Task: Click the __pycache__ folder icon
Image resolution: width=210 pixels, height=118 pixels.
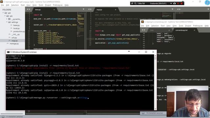Action: pyautogui.click(x=10, y=19)
